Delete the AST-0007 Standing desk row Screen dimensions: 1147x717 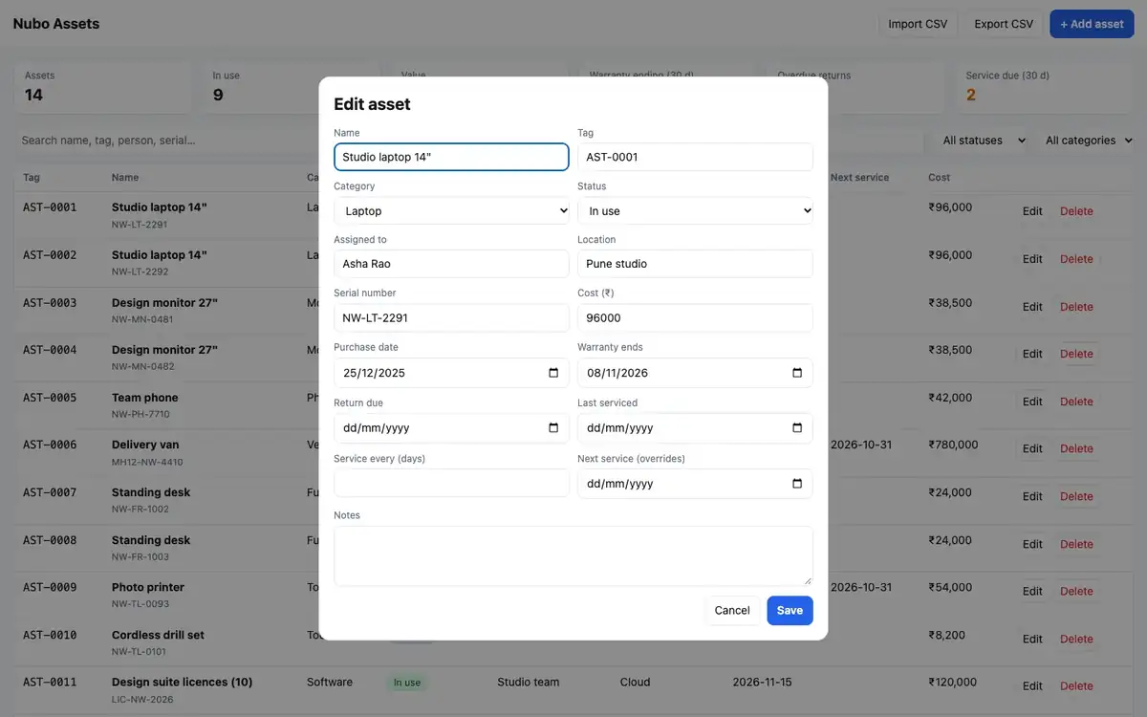coord(1076,496)
